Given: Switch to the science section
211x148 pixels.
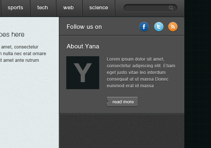Looking at the screenshot, I should tap(98, 8).
